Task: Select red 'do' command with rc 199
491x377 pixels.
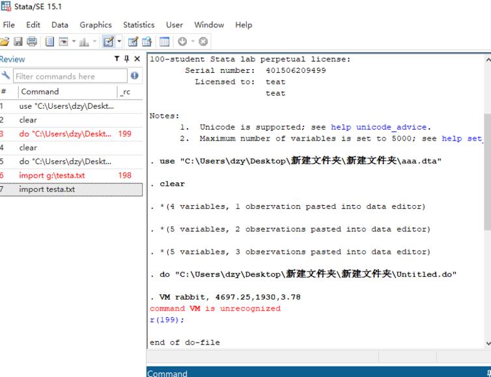Action: tap(71, 133)
